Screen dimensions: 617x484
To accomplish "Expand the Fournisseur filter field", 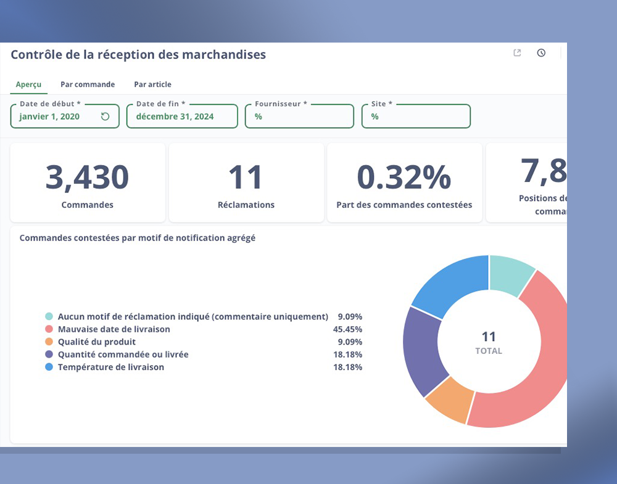I will click(x=299, y=117).
